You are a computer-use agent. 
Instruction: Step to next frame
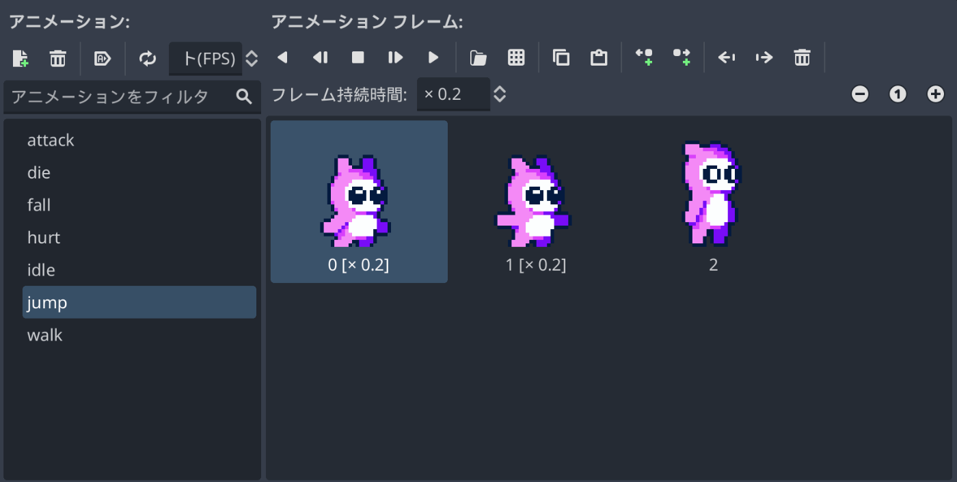point(396,57)
